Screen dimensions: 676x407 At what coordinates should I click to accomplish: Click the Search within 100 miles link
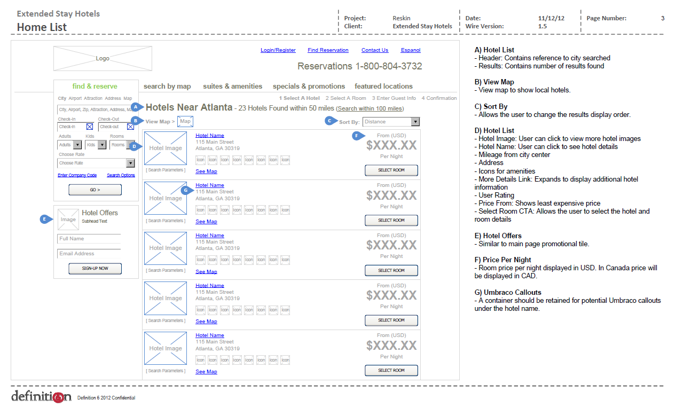point(370,108)
